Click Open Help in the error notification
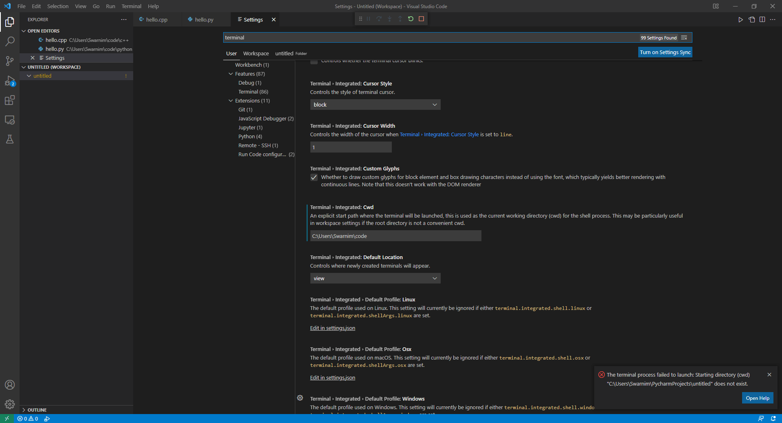782x423 pixels. click(758, 398)
